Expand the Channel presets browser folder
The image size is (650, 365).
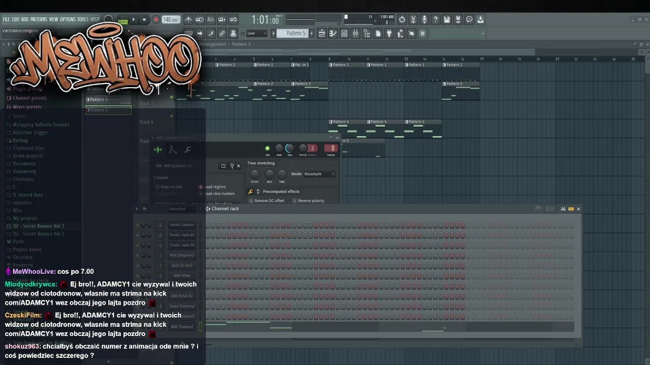tap(29, 98)
